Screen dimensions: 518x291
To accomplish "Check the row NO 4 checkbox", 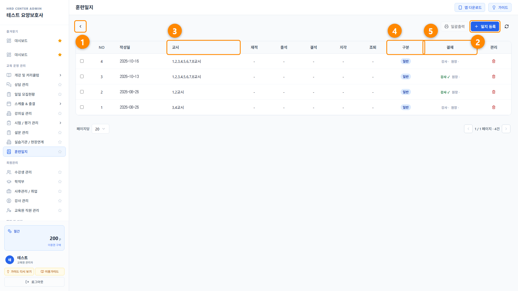I will point(82,61).
